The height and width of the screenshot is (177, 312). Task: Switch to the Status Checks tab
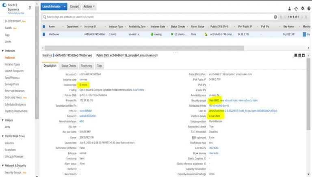(x=69, y=66)
